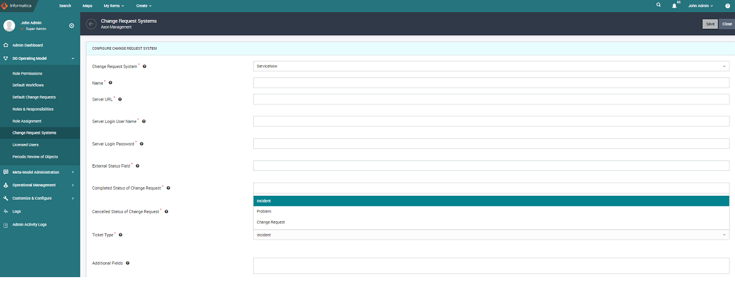Image resolution: width=735 pixels, height=281 pixels.
Task: Show help for Change Request System field
Action: tap(145, 66)
